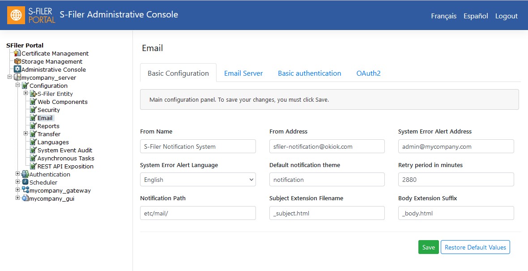
Task: Click the System Event Audit icon
Action: tap(34, 151)
